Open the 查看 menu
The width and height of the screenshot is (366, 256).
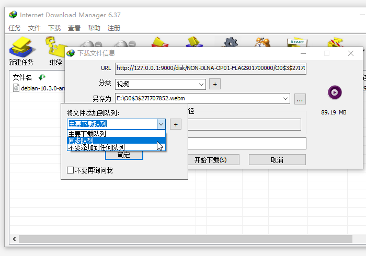74,28
